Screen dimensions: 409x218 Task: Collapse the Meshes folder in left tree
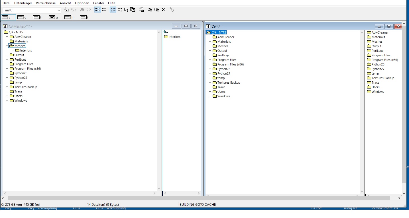(x=20, y=46)
